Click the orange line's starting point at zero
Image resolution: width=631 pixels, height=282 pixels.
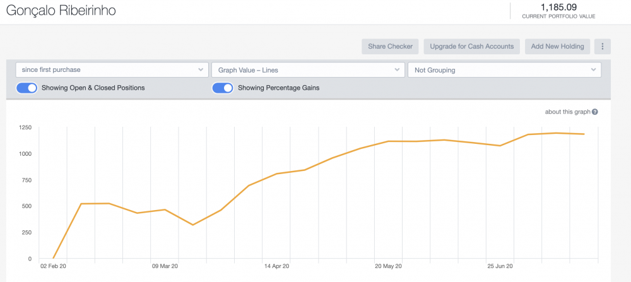[x=54, y=258]
